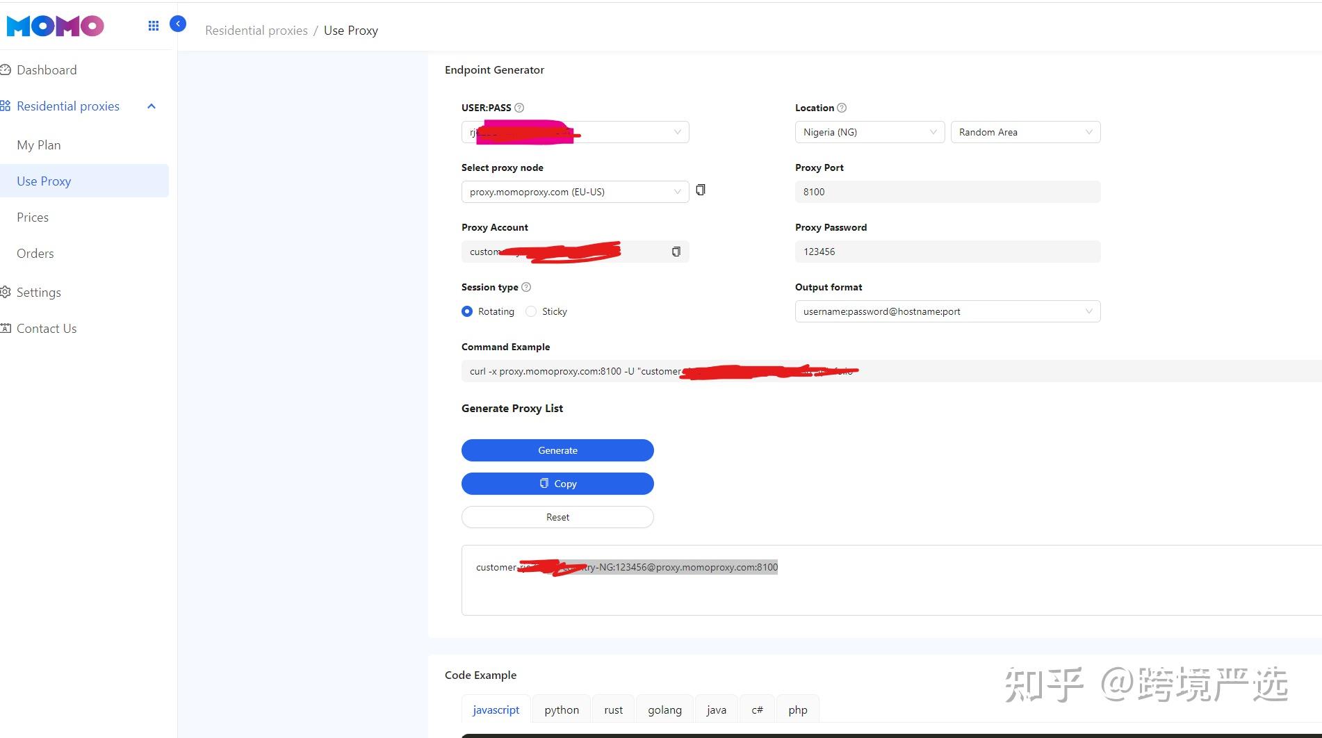The width and height of the screenshot is (1322, 738).
Task: Click the Copy proxy list button
Action: (x=557, y=484)
